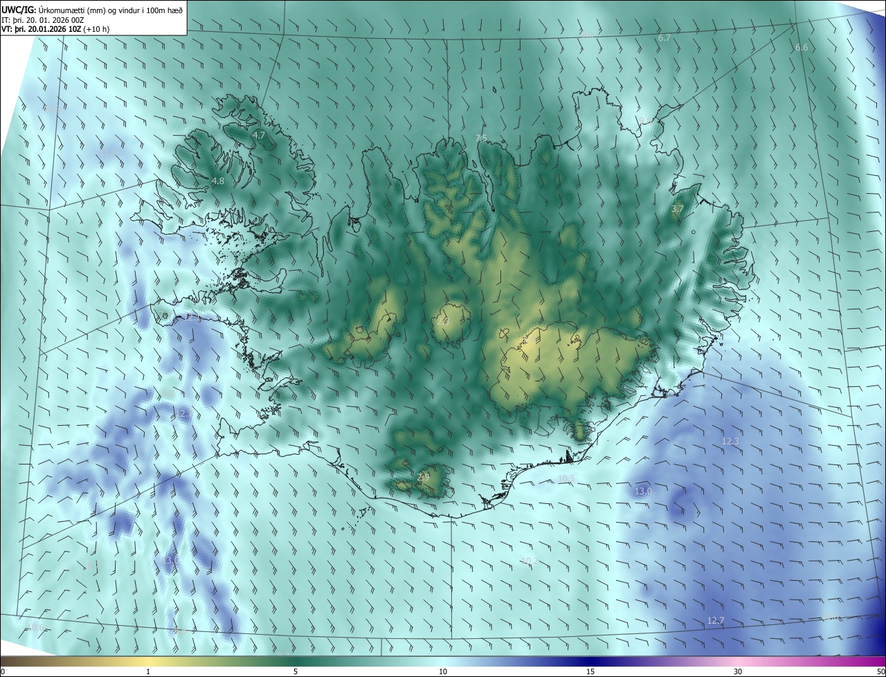This screenshot has height=677, width=886.
Task: Click the 10.6 value label
Action: click(x=35, y=627)
